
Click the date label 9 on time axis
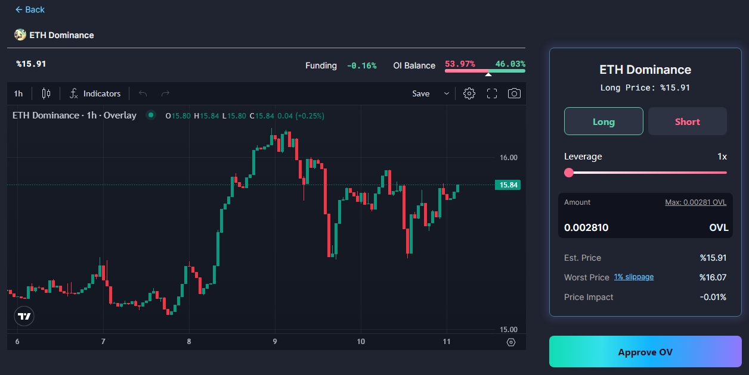[275, 342]
